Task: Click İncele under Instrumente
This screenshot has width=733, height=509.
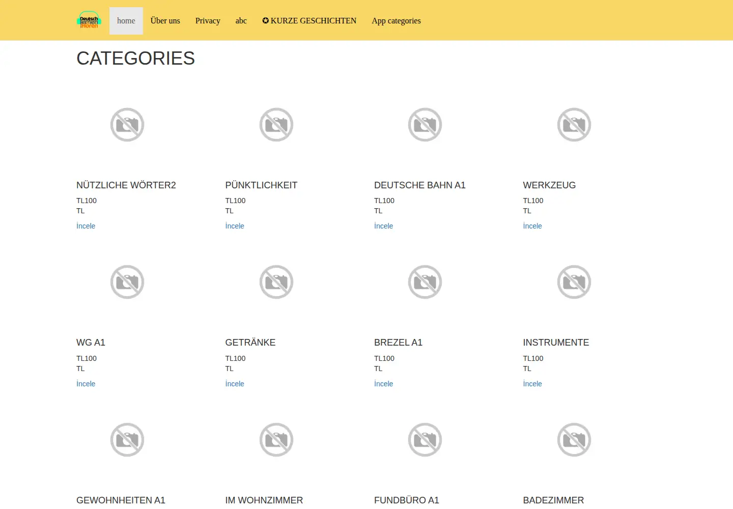Action: (x=532, y=384)
